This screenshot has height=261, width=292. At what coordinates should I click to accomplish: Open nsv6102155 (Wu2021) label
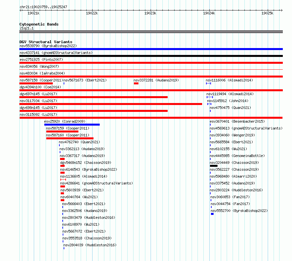pos(228,149)
